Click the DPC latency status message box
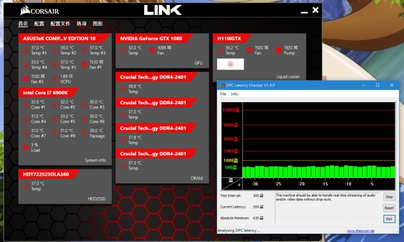 [327, 208]
